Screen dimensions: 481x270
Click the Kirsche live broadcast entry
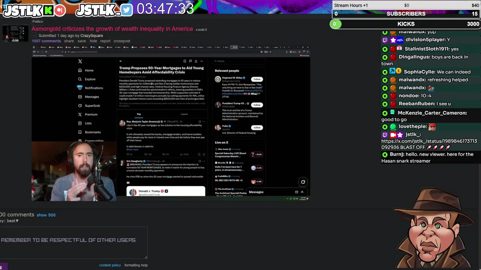click(x=239, y=166)
